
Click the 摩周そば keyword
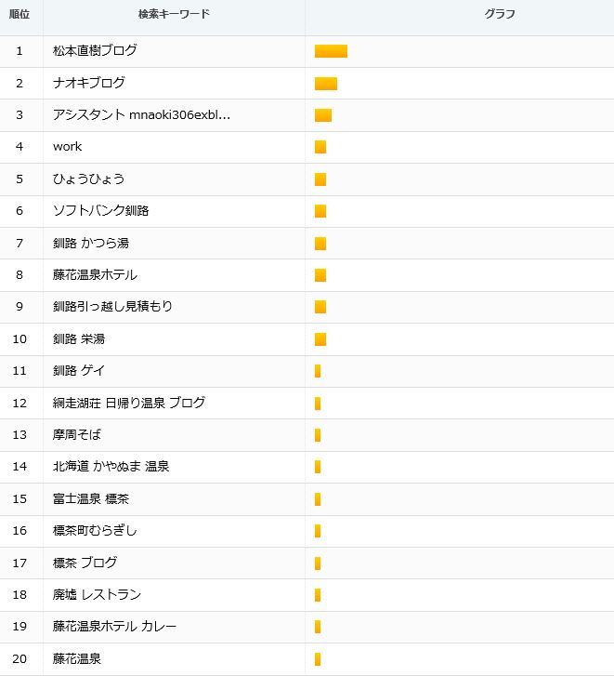pos(77,434)
